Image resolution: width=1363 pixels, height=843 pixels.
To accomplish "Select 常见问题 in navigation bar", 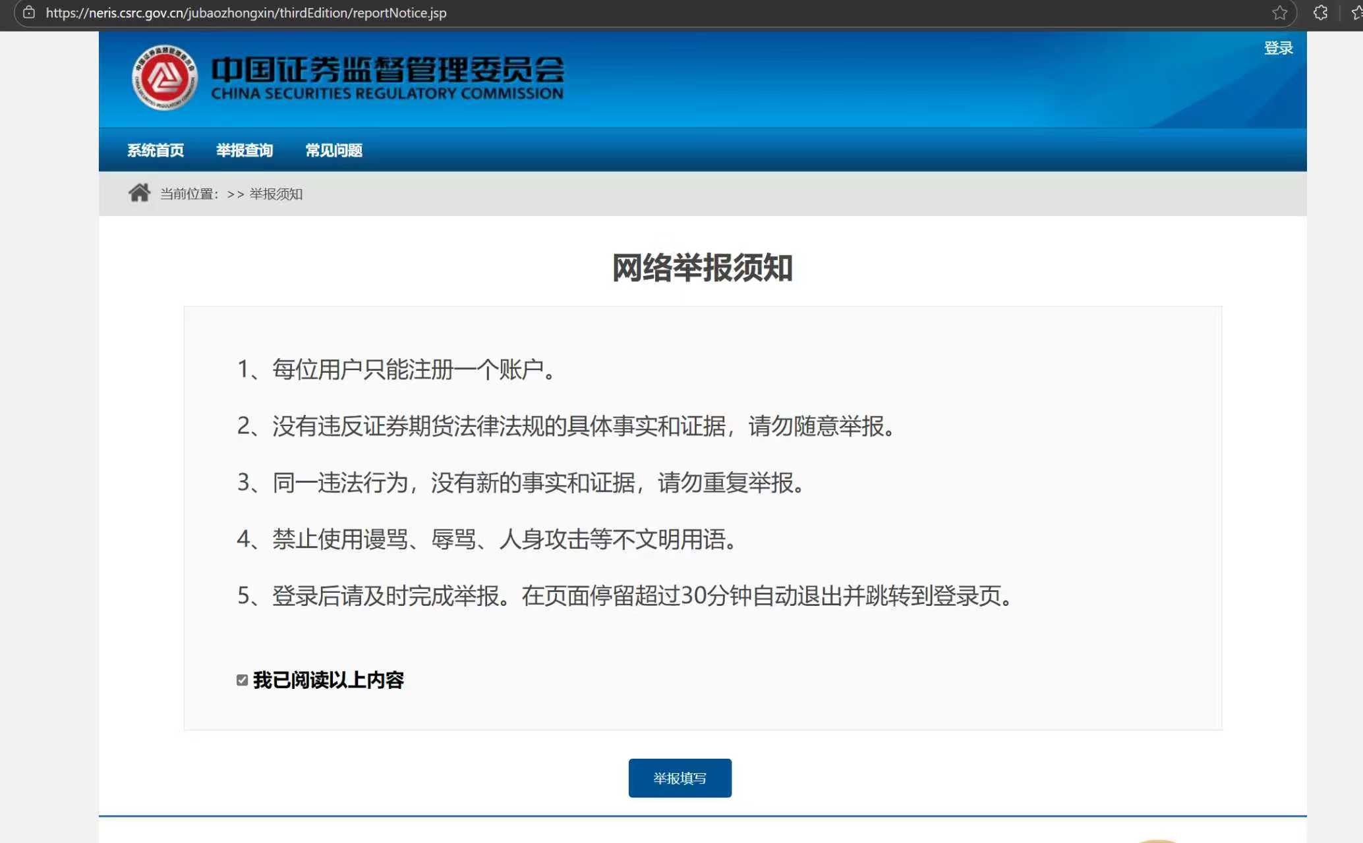I will [x=333, y=150].
